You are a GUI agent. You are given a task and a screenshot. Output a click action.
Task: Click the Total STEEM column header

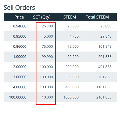tap(97, 17)
